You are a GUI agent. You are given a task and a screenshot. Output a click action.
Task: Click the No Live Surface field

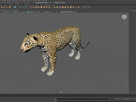point(17,3)
